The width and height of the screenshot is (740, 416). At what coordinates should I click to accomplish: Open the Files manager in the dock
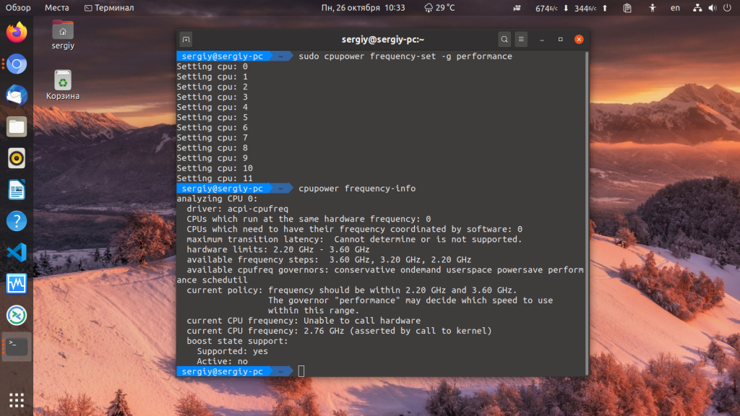(x=17, y=126)
